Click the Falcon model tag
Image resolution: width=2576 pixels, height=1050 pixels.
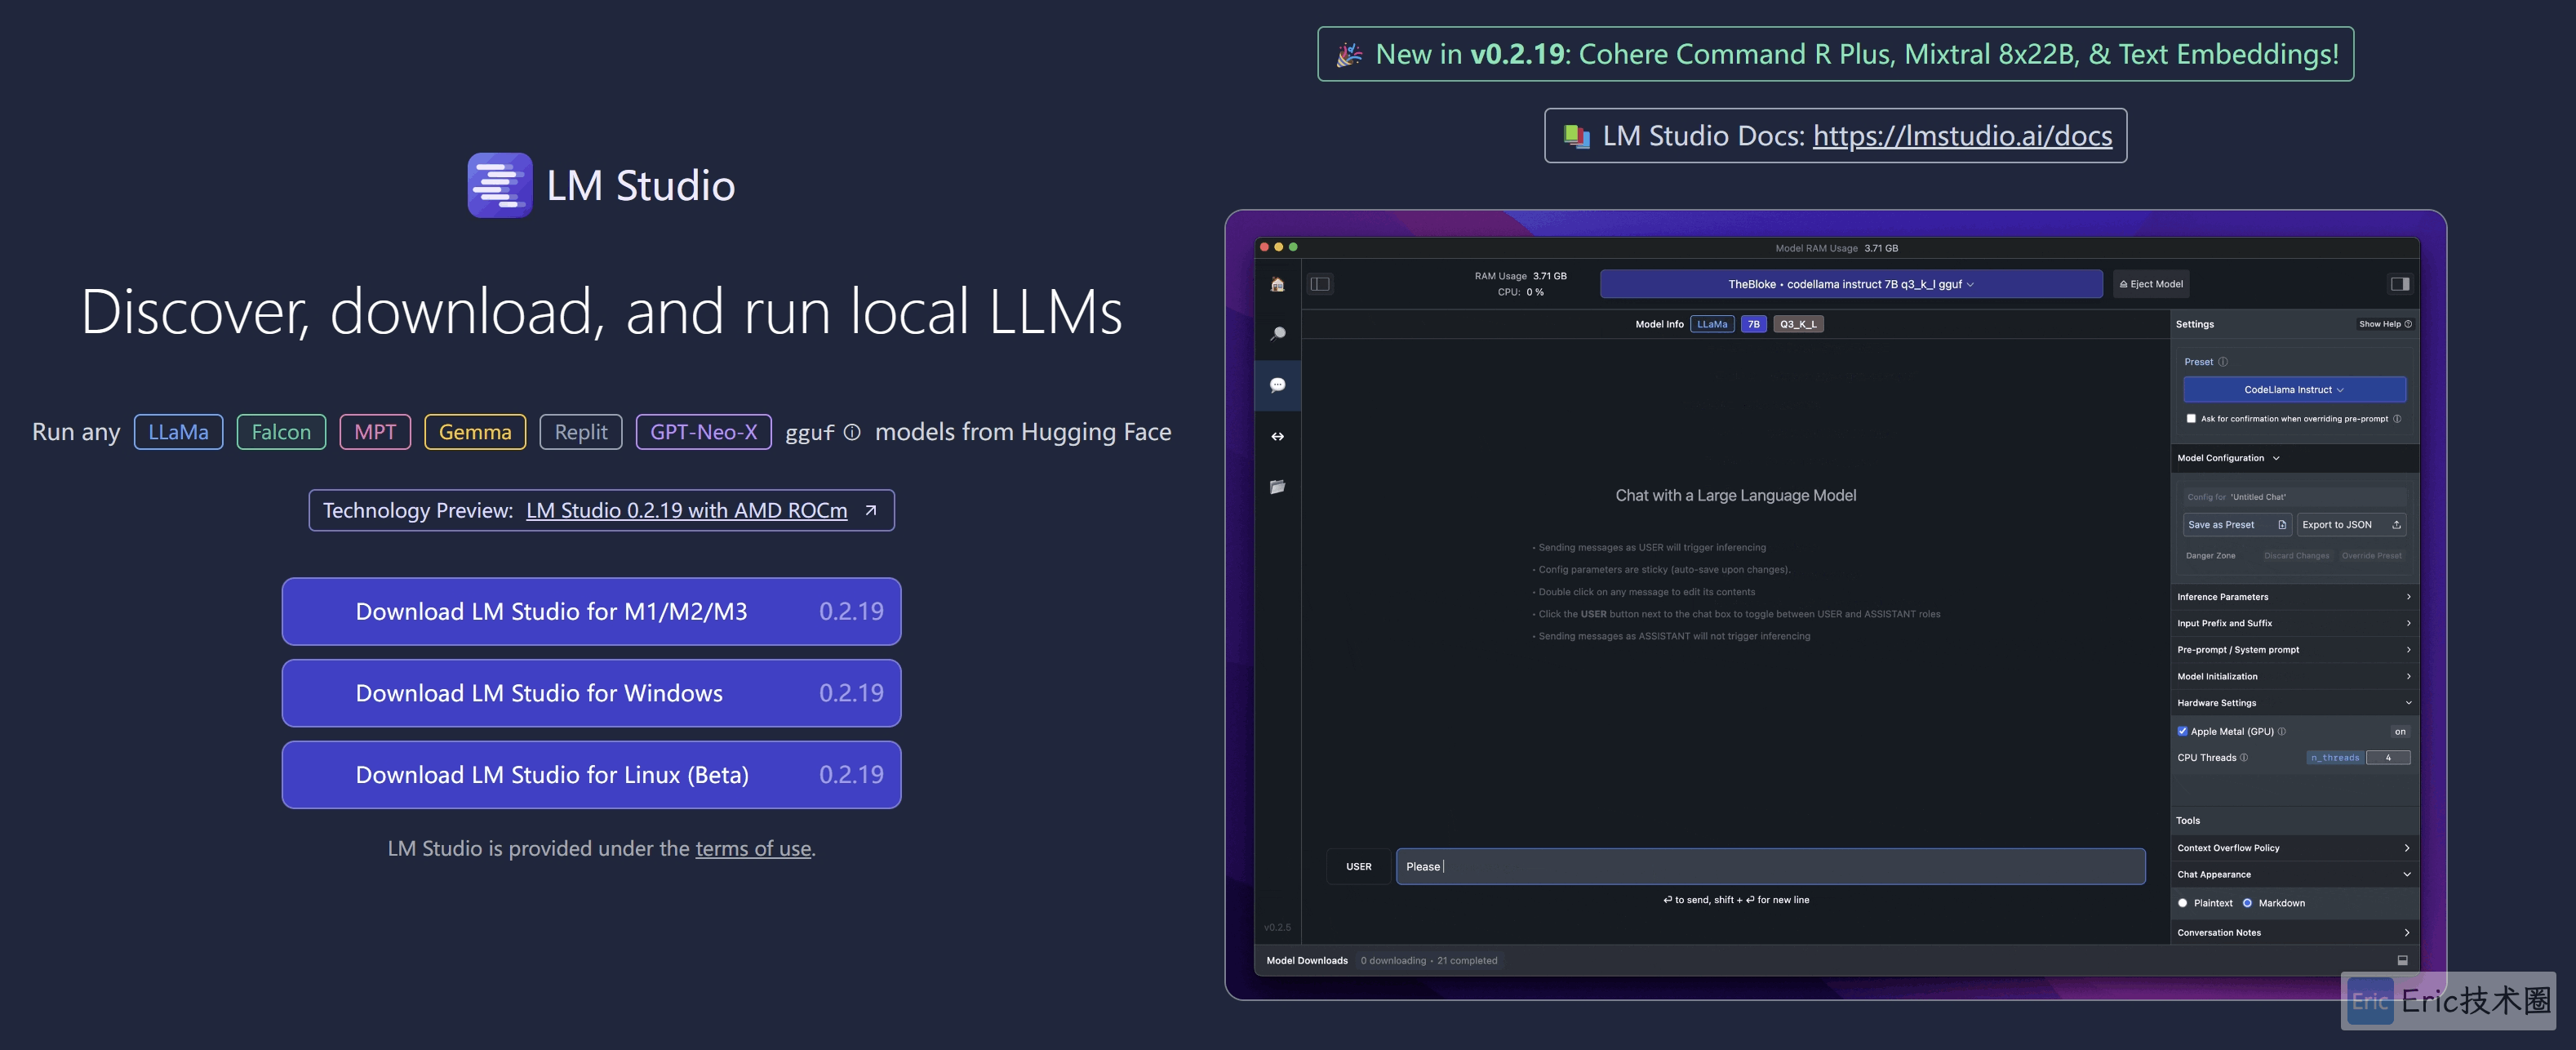point(281,432)
